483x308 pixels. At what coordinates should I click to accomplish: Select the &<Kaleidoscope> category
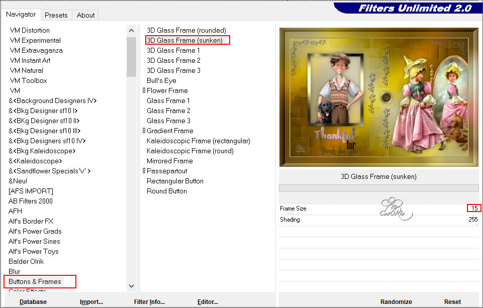click(x=35, y=161)
